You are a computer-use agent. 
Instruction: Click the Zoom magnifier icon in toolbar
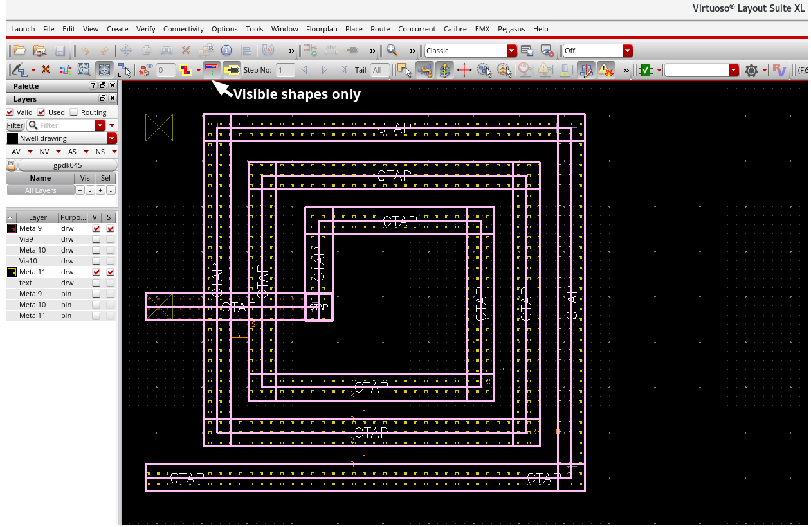point(391,51)
